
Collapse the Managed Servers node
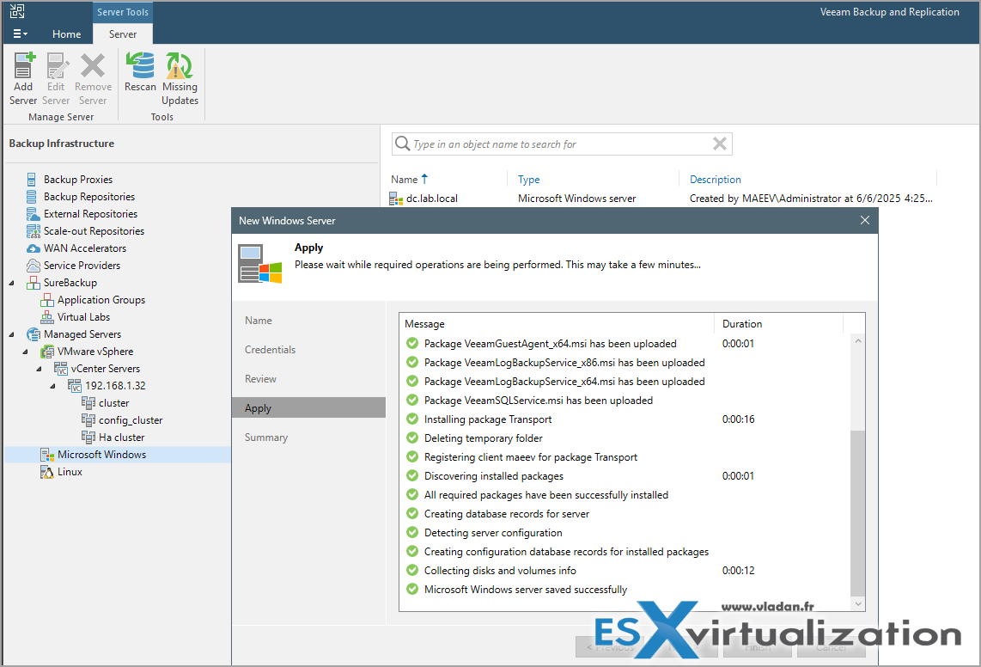[12, 334]
